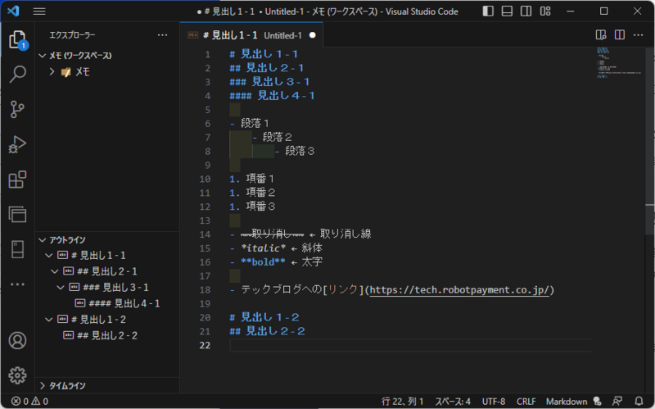Click the warnings count in status bar

point(39,401)
